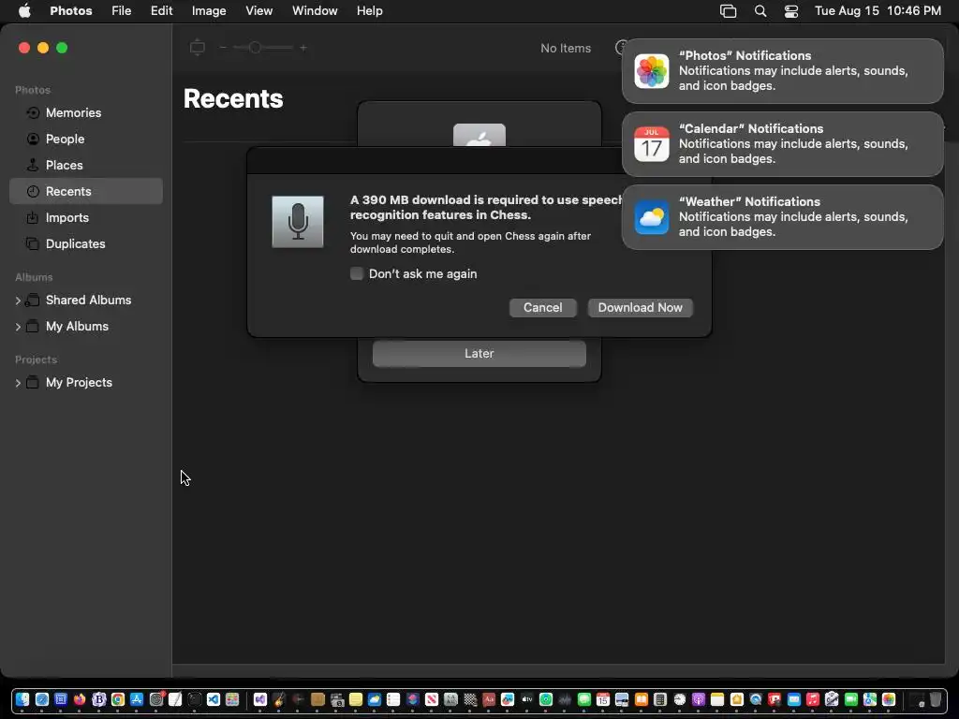959x719 pixels.
Task: Open System Settings from the Dock
Action: click(156, 699)
